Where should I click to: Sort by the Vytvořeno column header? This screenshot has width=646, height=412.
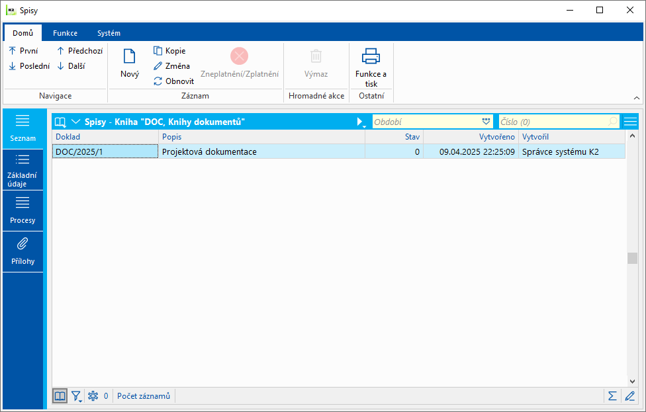click(x=471, y=137)
